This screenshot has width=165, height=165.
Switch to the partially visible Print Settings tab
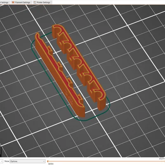pos(5,2)
